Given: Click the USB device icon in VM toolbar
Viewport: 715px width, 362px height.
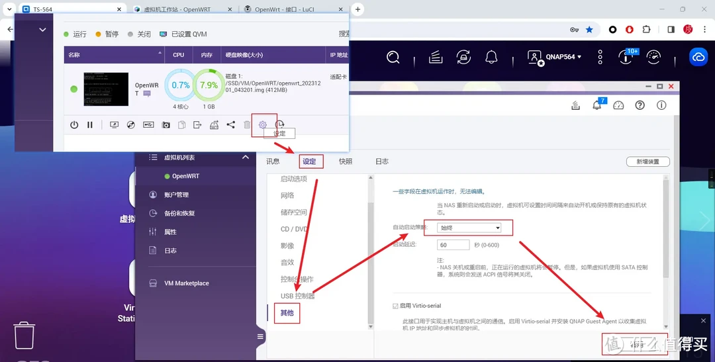Looking at the screenshot, I should click(x=148, y=124).
